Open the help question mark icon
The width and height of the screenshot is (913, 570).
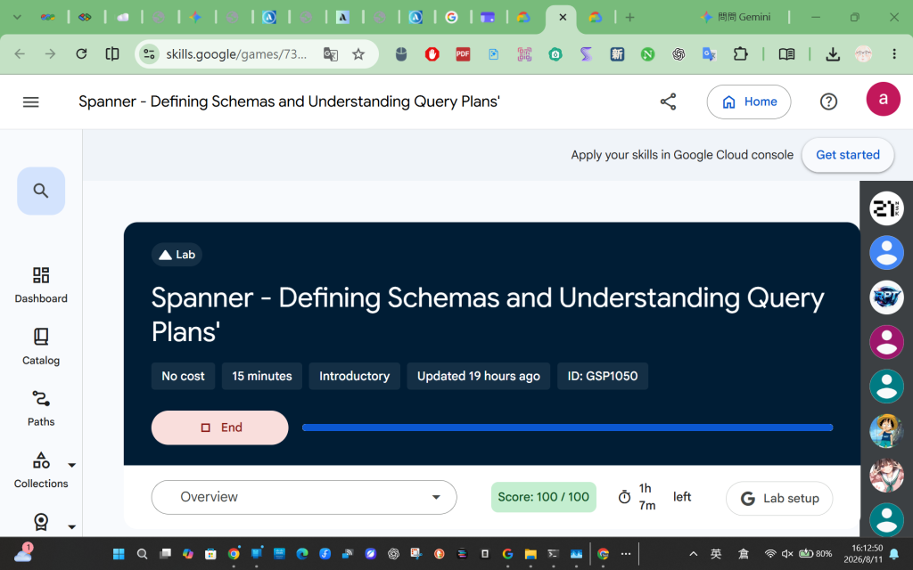coord(828,102)
